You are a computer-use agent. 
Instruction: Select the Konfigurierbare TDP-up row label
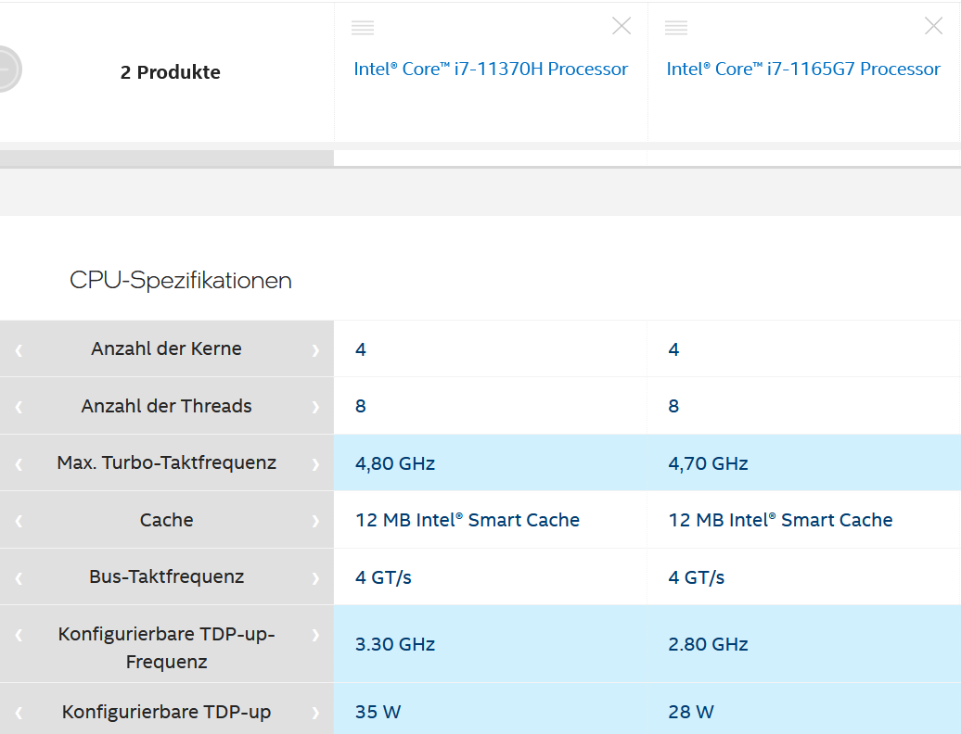click(x=167, y=712)
